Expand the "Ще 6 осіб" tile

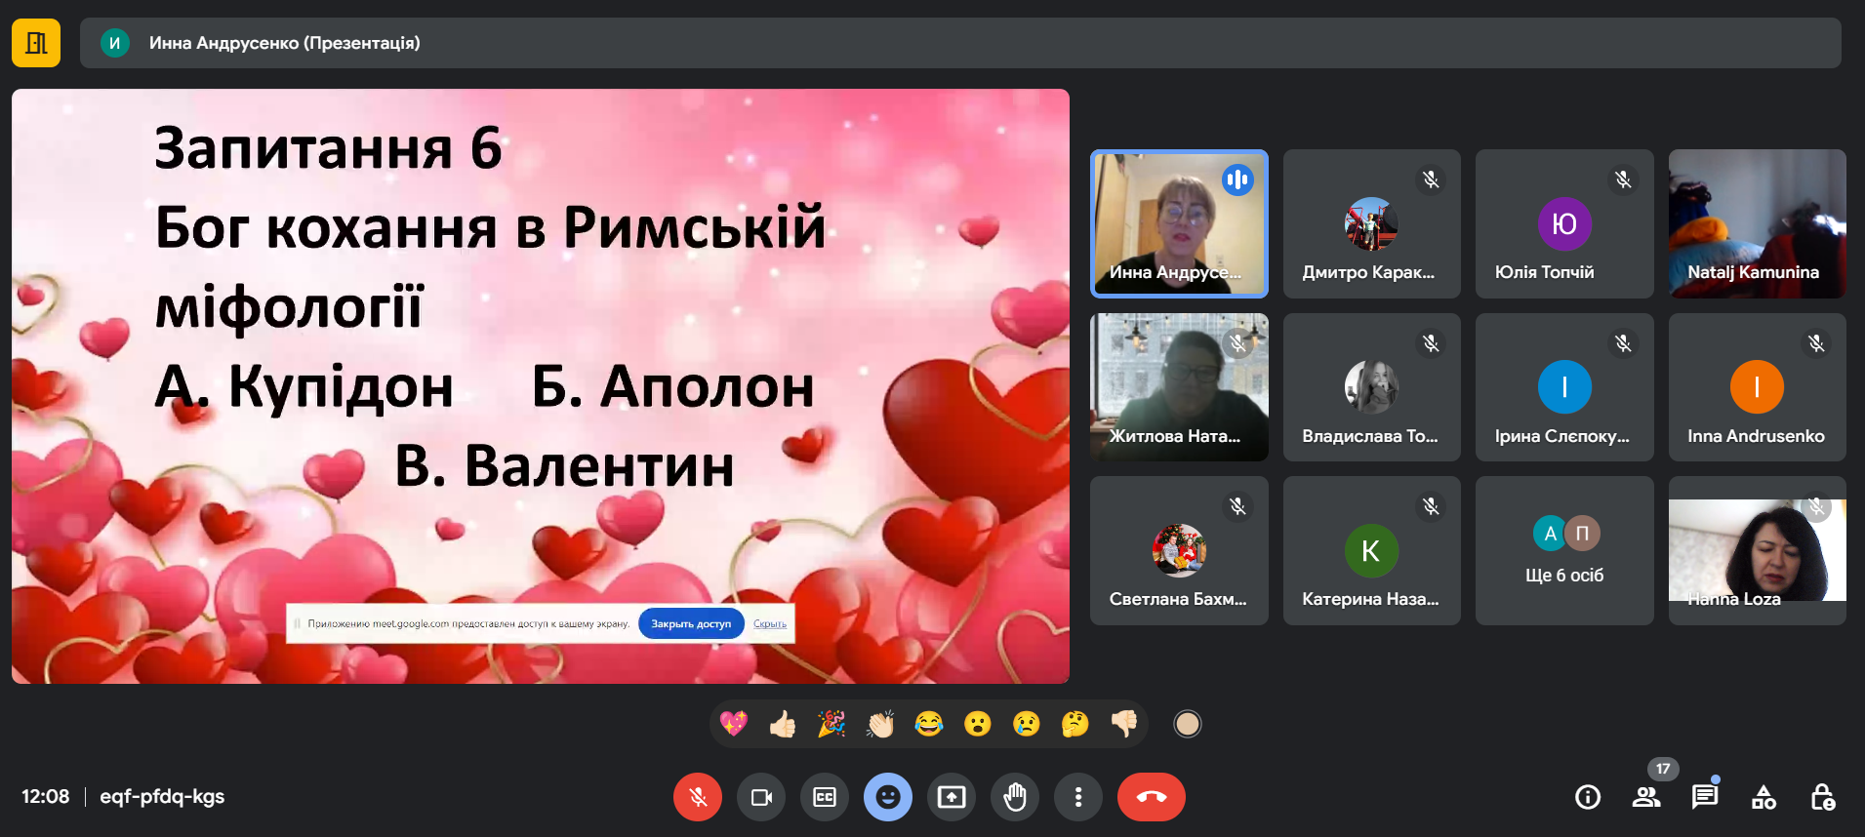pyautogui.click(x=1564, y=551)
